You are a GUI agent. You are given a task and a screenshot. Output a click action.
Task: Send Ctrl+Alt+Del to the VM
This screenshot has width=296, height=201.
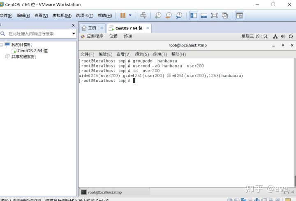(x=143, y=15)
